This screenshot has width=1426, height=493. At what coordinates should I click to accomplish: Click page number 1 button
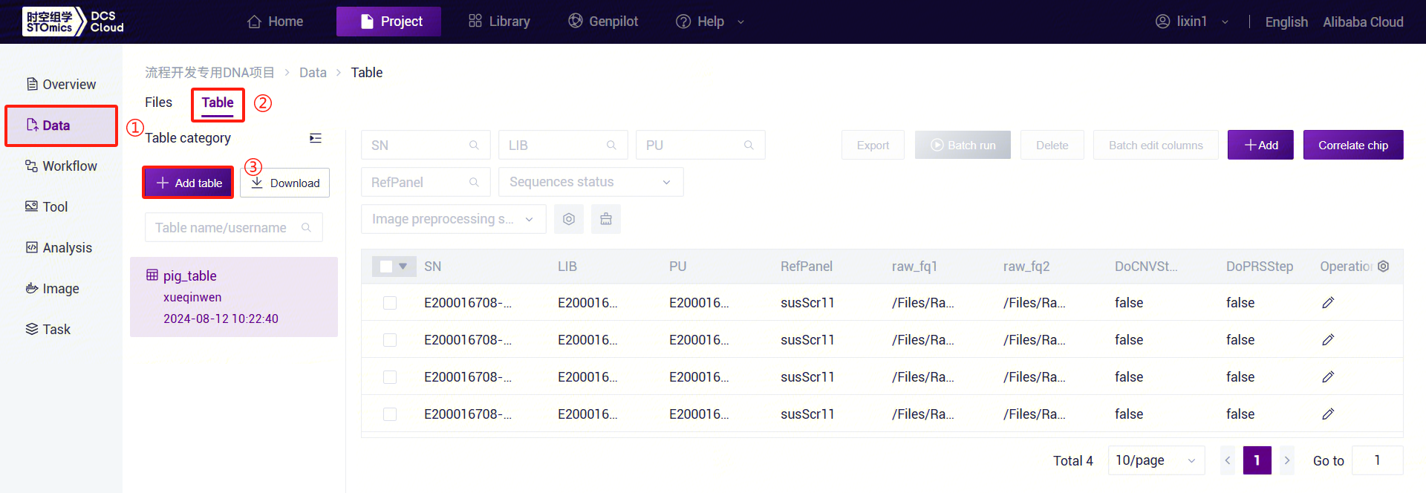click(x=1257, y=460)
